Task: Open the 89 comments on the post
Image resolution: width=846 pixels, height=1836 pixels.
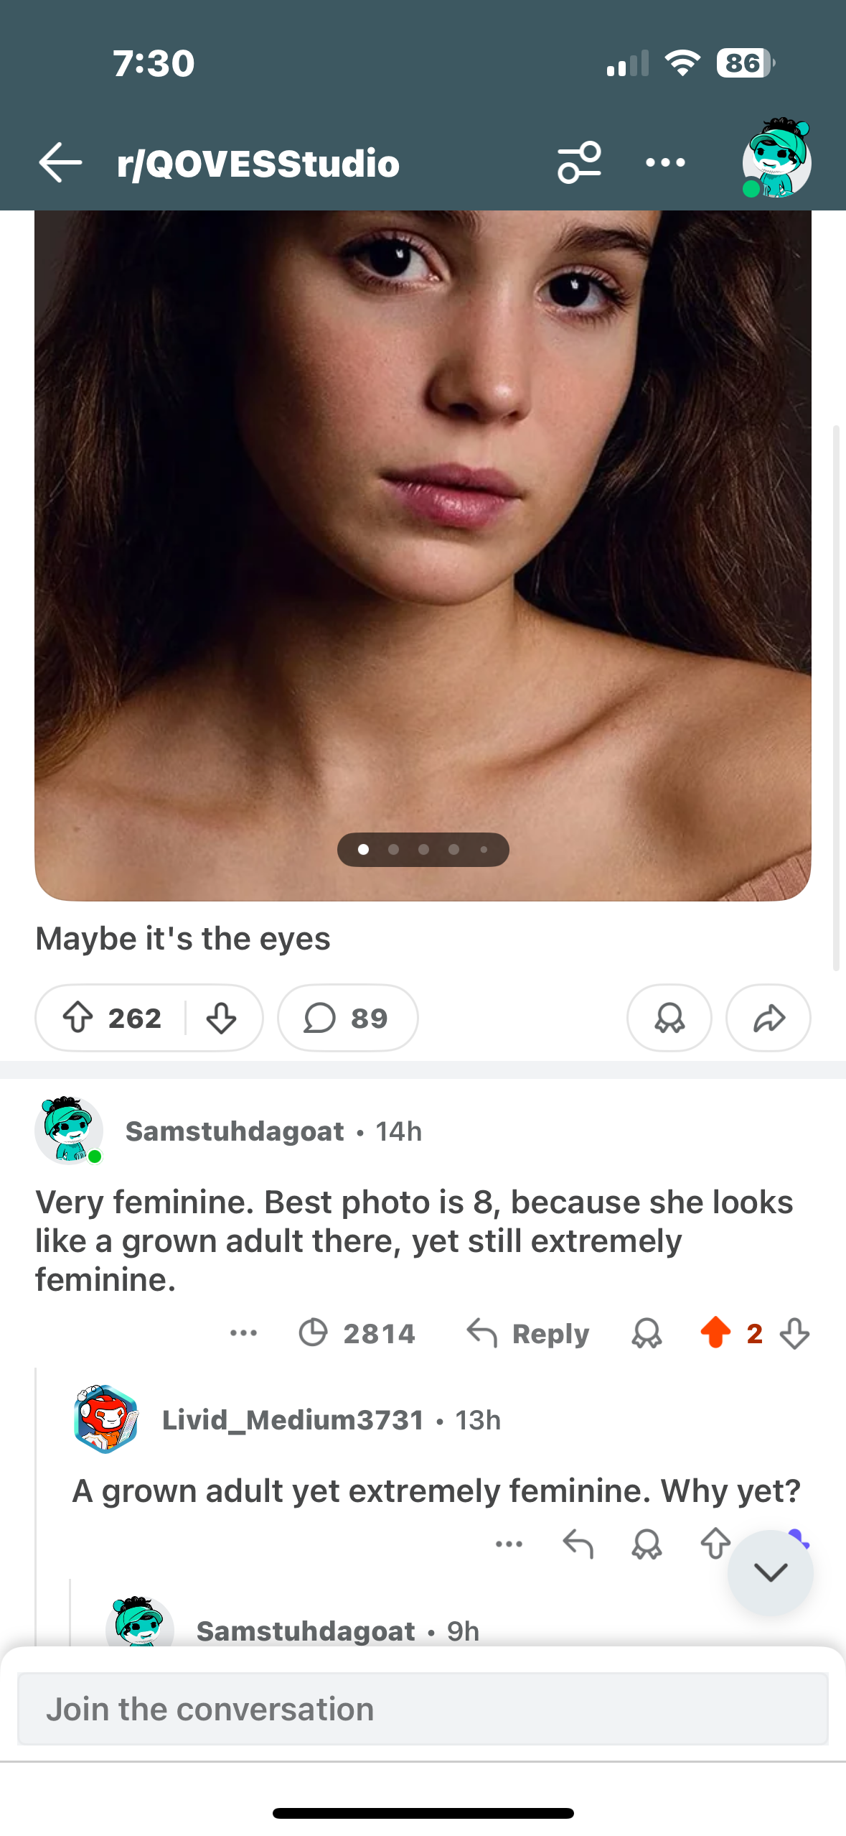Action: (347, 1017)
